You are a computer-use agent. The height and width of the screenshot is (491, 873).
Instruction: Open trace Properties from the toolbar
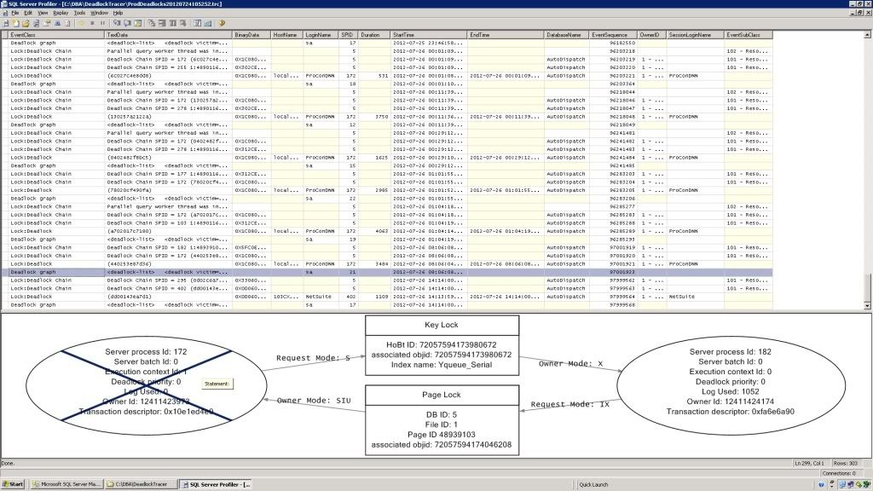pyautogui.click(x=47, y=23)
